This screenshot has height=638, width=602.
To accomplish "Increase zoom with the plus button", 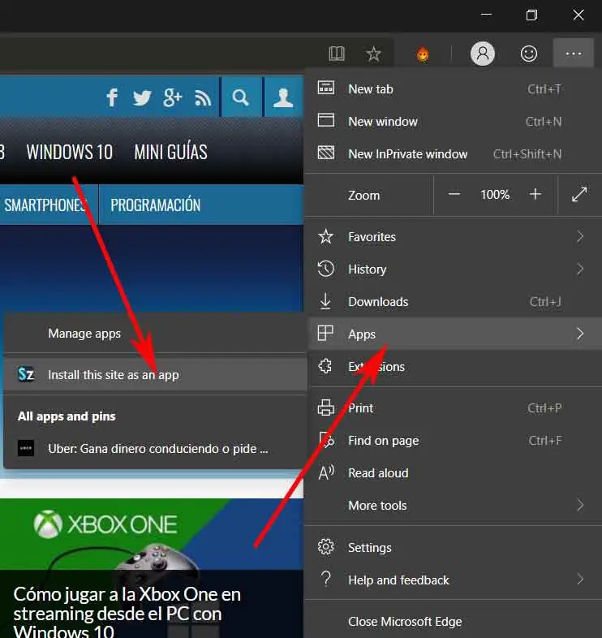I will click(535, 194).
